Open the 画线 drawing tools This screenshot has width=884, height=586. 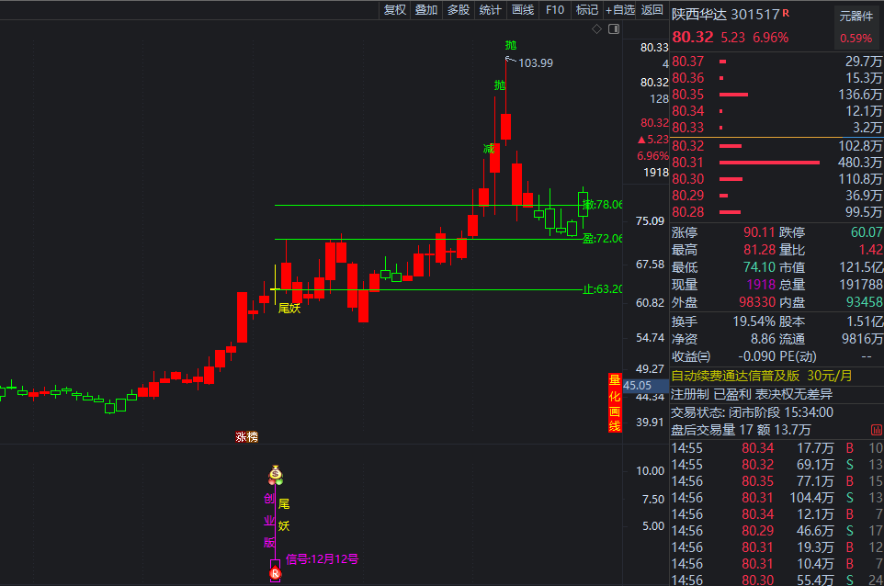pyautogui.click(x=523, y=10)
